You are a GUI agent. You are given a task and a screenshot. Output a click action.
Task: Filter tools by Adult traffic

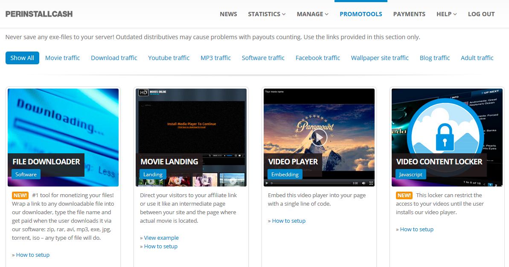(477, 58)
